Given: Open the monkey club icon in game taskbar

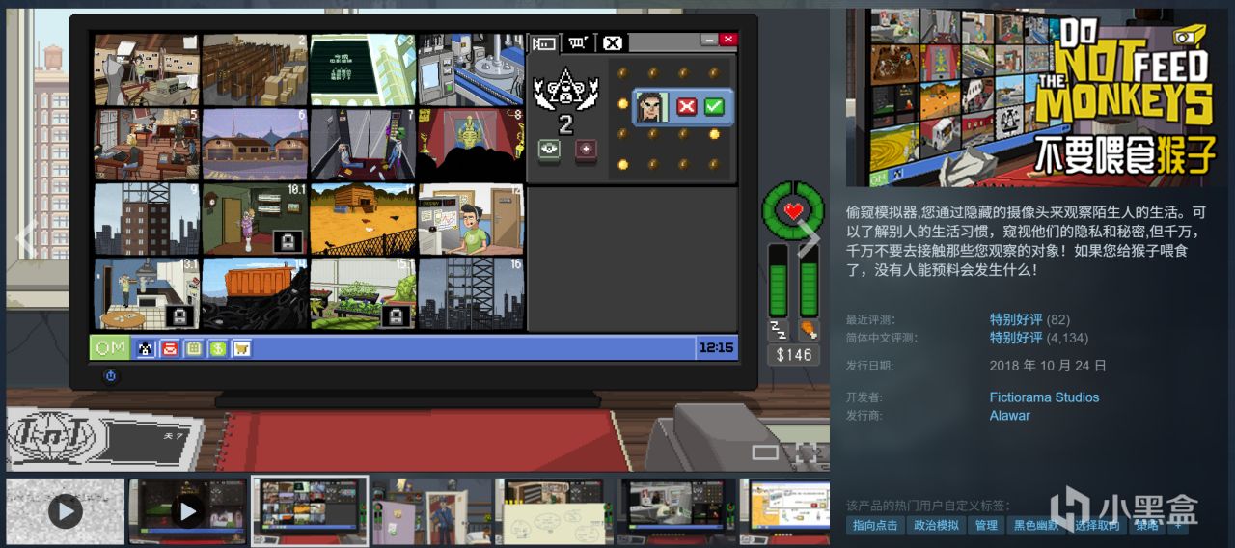Looking at the screenshot, I should (x=146, y=348).
